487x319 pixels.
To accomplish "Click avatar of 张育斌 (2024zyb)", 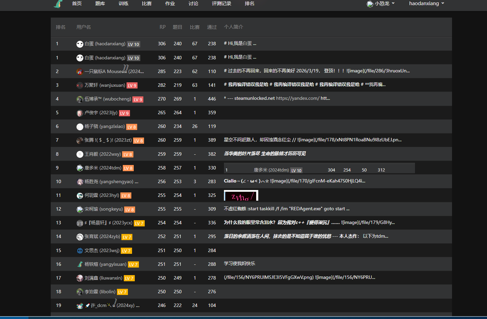I will point(80,237).
